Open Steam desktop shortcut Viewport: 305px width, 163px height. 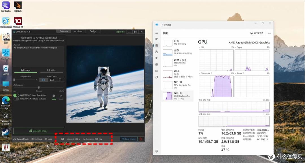coord(6,133)
